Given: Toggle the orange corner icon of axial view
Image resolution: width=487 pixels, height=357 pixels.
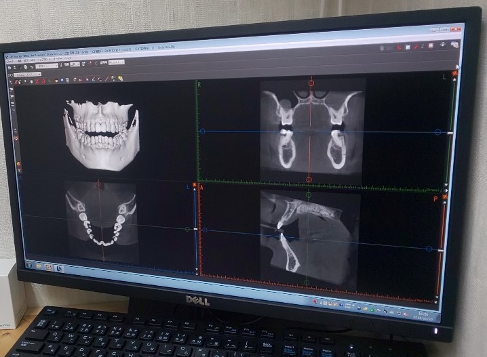Looking at the screenshot, I should click(x=195, y=185).
